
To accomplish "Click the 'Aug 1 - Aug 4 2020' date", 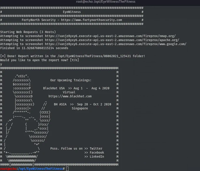I will pyautogui.click(x=91, y=88).
